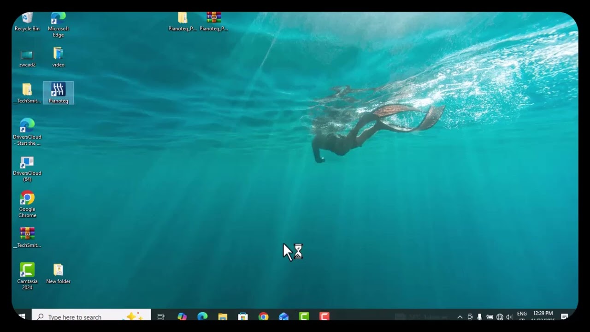Open Microsoft Edge from the taskbar

click(x=202, y=316)
